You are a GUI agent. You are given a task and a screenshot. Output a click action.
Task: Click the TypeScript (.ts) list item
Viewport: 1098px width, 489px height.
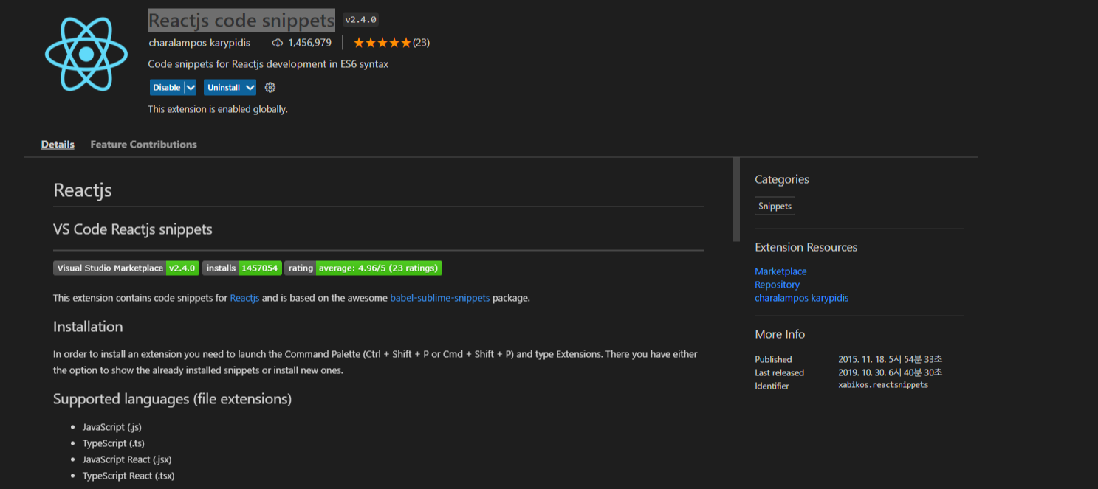[x=114, y=443]
